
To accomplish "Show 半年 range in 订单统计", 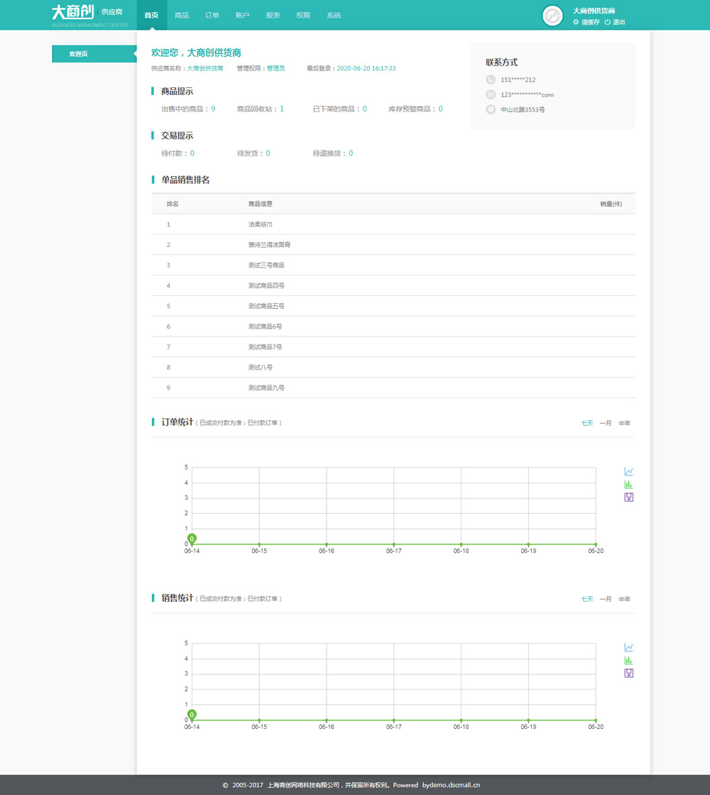I will 624,423.
